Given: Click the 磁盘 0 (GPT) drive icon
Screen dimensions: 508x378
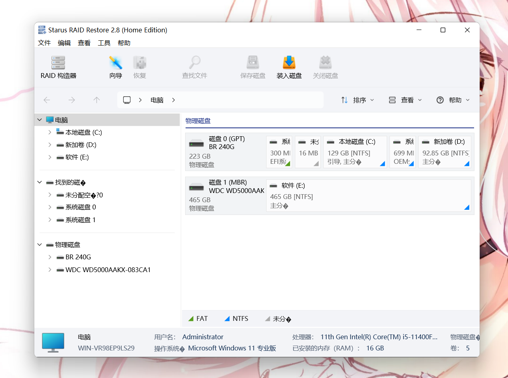Looking at the screenshot, I should (196, 143).
